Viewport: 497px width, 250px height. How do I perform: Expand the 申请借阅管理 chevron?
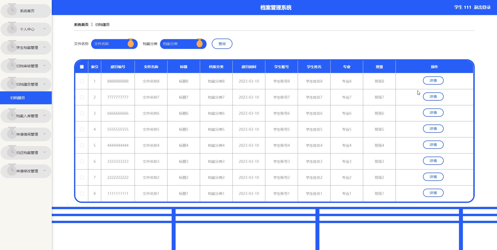coord(45,134)
